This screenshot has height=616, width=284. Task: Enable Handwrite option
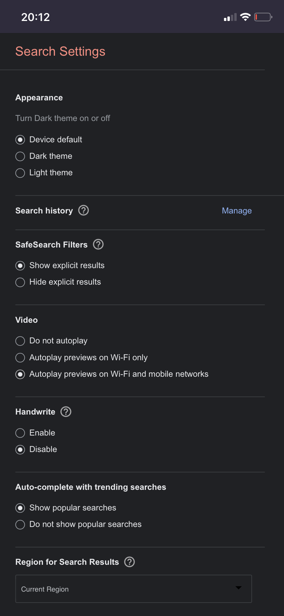[35, 433]
